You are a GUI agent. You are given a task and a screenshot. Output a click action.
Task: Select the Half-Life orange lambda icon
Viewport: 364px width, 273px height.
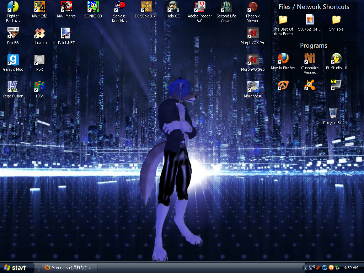coord(283,85)
